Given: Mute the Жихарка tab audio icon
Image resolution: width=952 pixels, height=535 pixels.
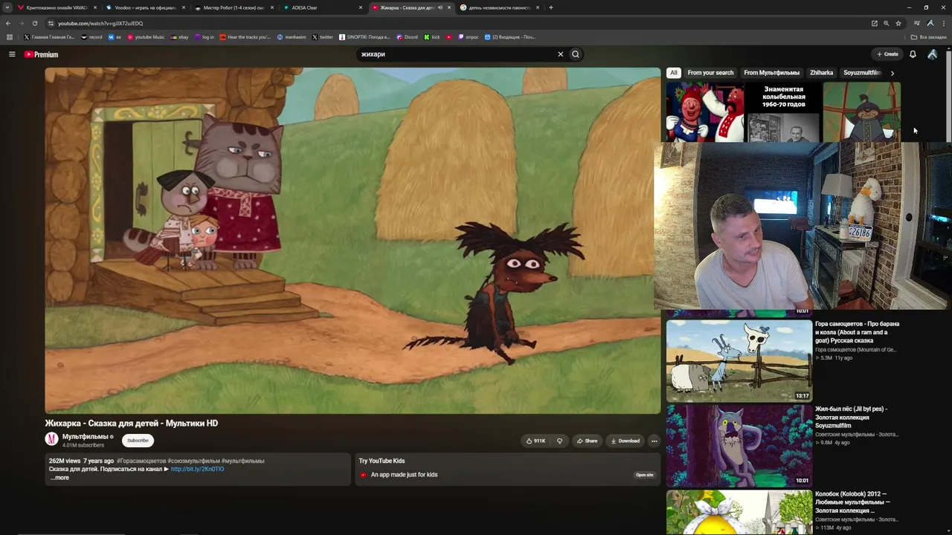Looking at the screenshot, I should [x=440, y=7].
